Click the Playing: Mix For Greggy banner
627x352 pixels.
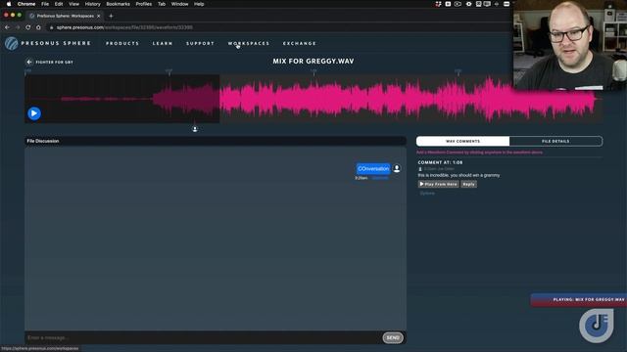[x=579, y=300]
